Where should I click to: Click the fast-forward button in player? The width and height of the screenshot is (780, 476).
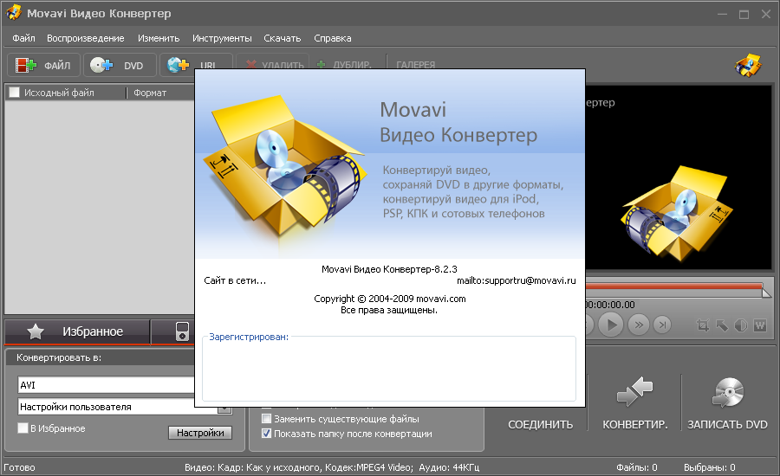(639, 325)
